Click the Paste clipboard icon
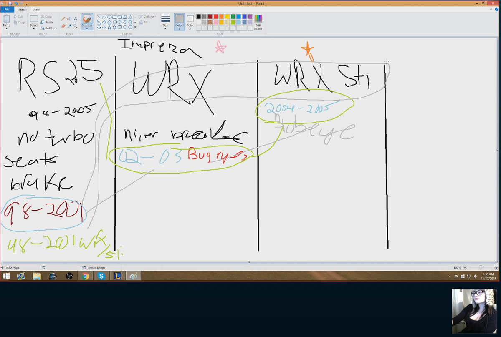Screen dimensions: 501x337 [6, 19]
